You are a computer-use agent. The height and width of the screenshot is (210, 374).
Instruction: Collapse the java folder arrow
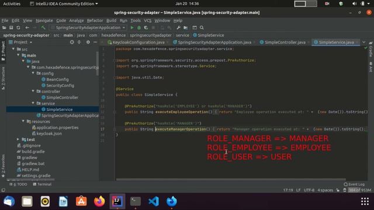coord(23,61)
